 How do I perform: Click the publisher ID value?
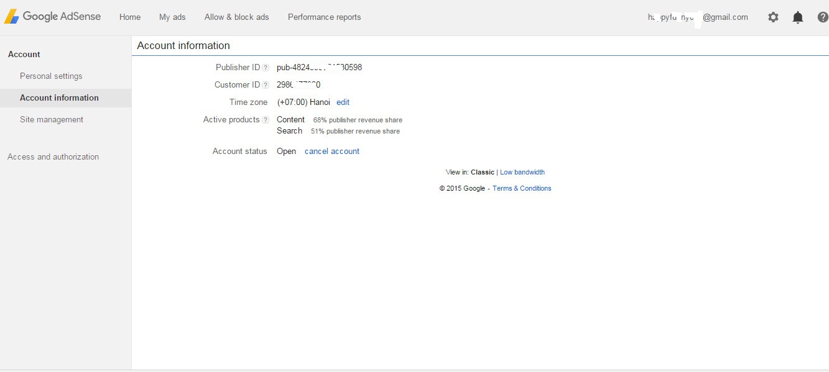pyautogui.click(x=319, y=67)
